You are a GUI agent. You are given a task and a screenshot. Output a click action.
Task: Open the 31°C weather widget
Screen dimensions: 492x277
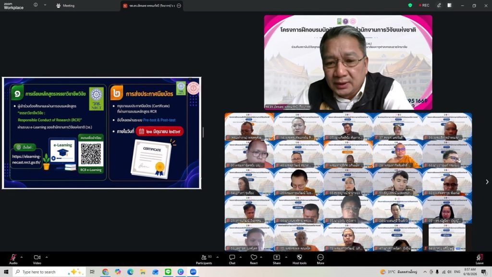point(398,272)
